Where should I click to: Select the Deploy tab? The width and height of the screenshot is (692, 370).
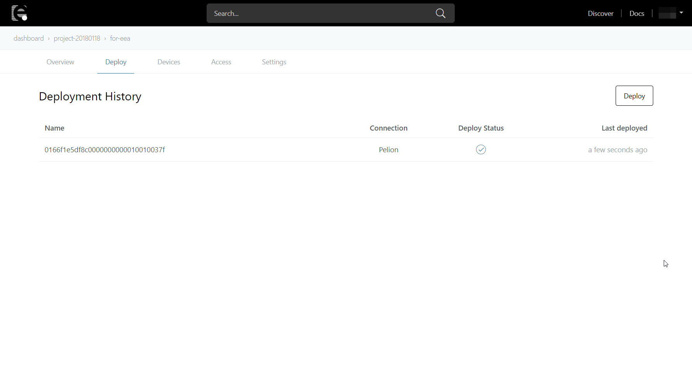(116, 62)
